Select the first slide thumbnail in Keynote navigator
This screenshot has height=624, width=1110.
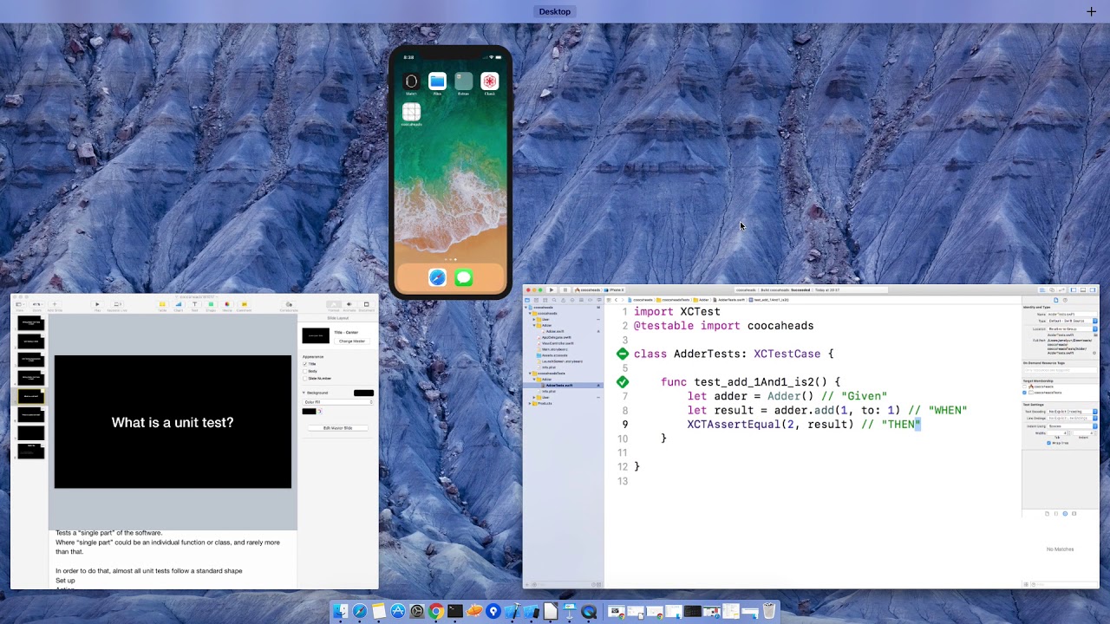coord(30,322)
